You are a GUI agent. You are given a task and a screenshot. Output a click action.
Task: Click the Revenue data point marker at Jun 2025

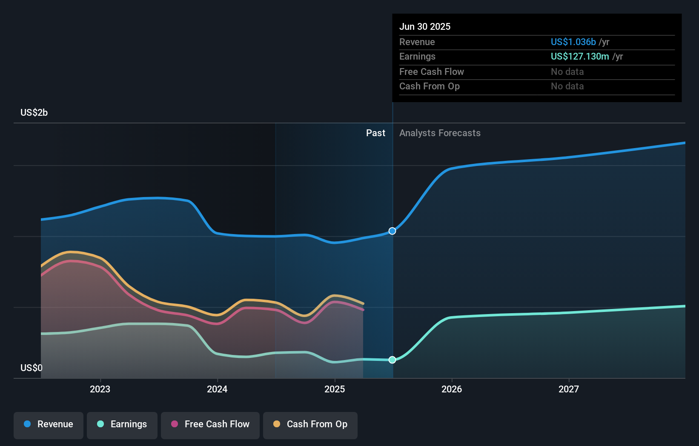[392, 231]
